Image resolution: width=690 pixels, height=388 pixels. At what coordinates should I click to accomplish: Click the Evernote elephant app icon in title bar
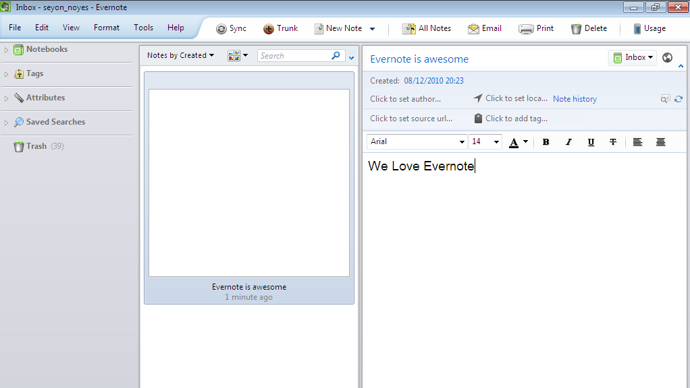click(x=5, y=7)
